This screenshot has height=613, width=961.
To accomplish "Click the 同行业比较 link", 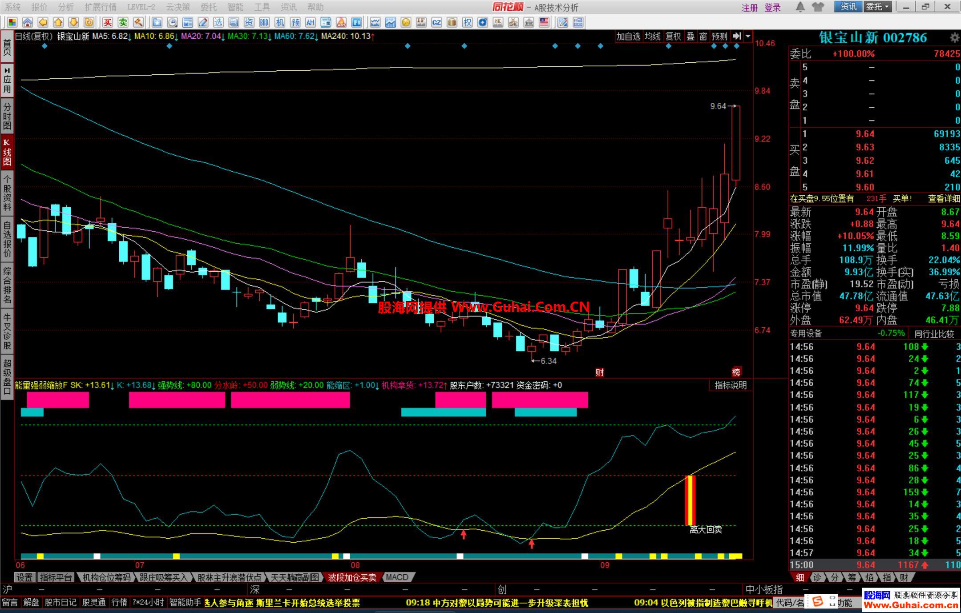I will click(934, 334).
